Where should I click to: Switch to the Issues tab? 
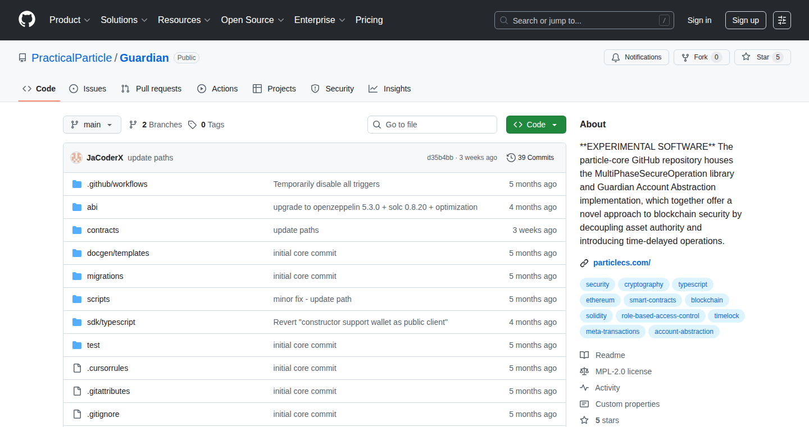click(x=88, y=89)
